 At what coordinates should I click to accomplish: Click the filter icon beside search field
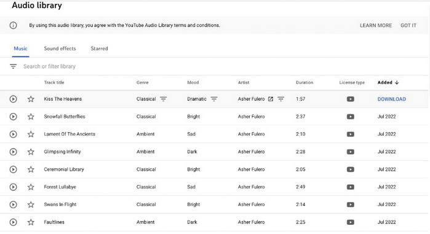click(x=13, y=66)
